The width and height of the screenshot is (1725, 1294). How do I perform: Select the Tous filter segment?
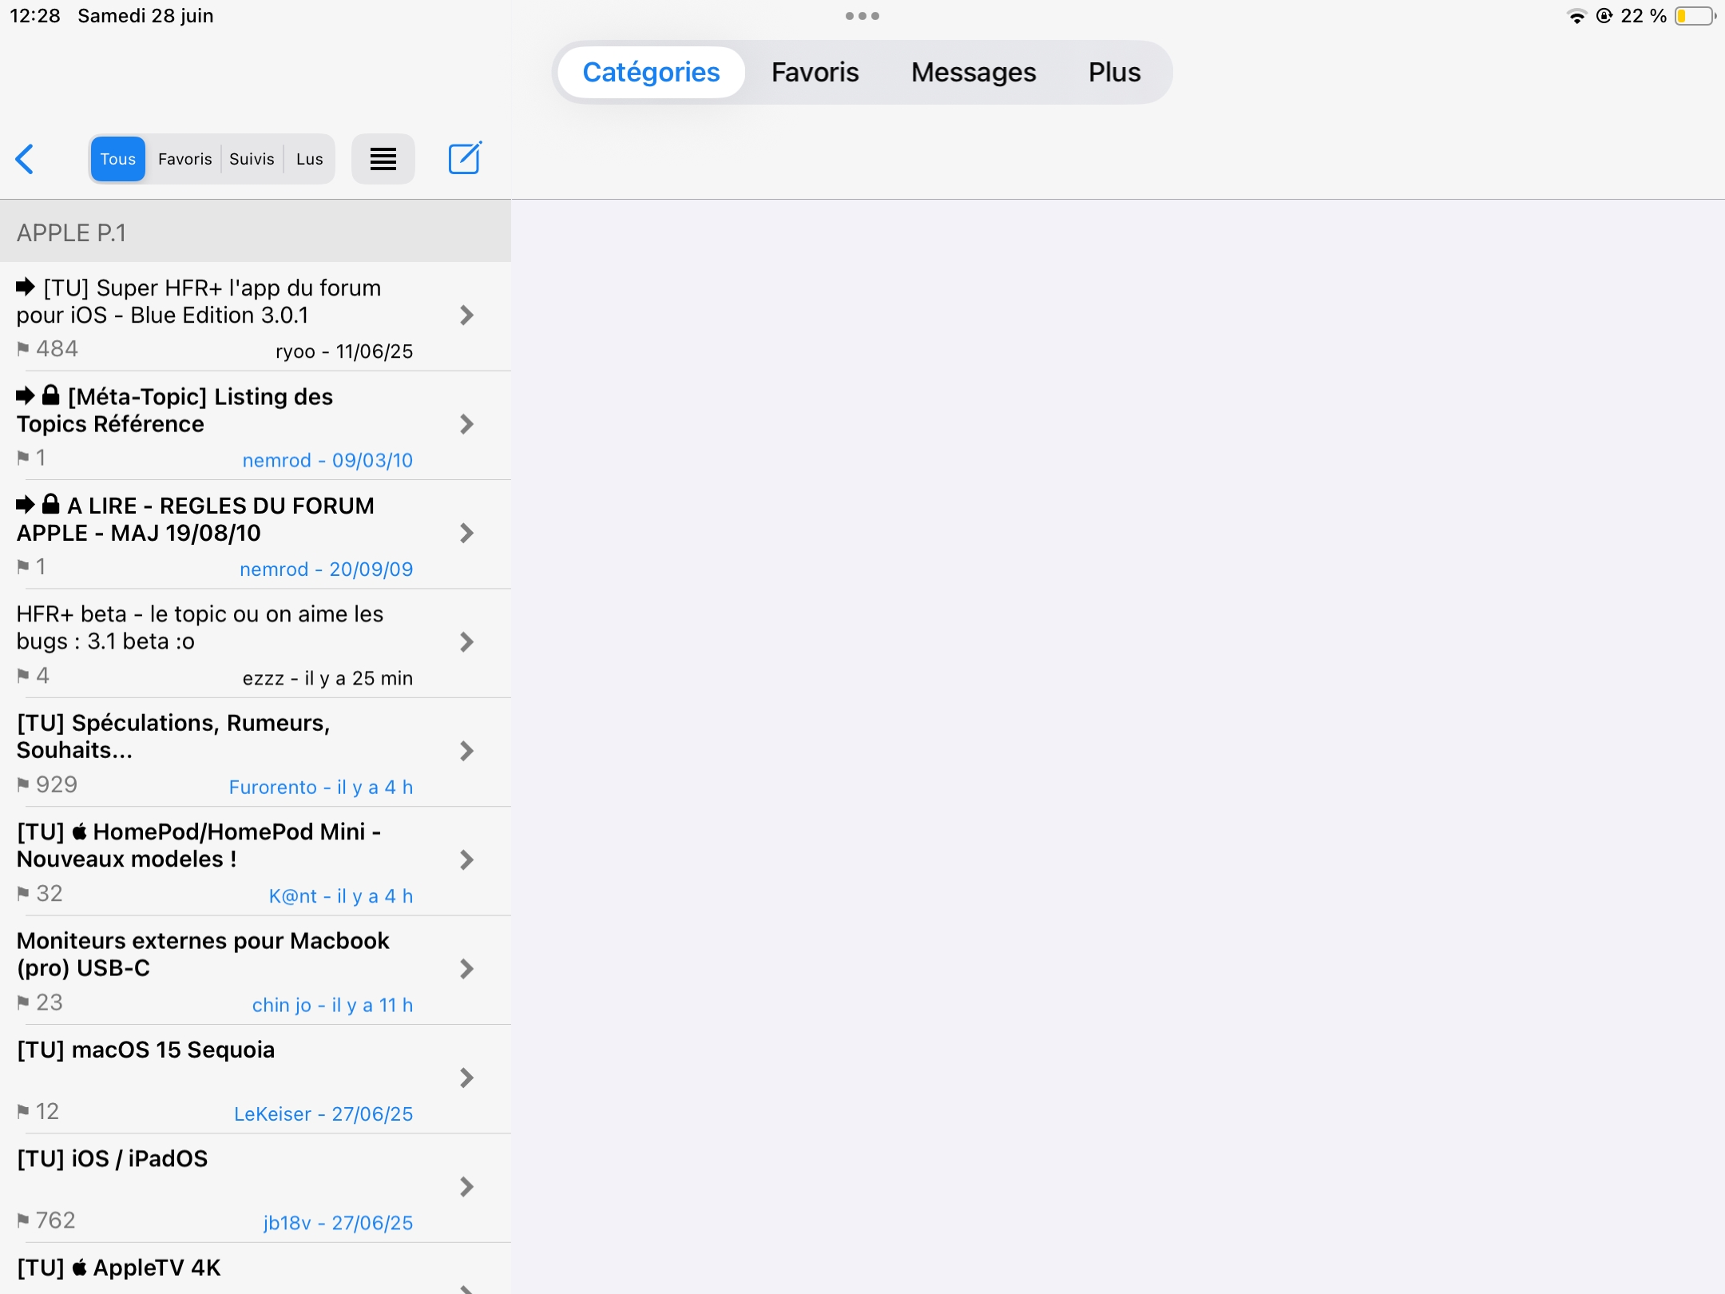coord(118,159)
